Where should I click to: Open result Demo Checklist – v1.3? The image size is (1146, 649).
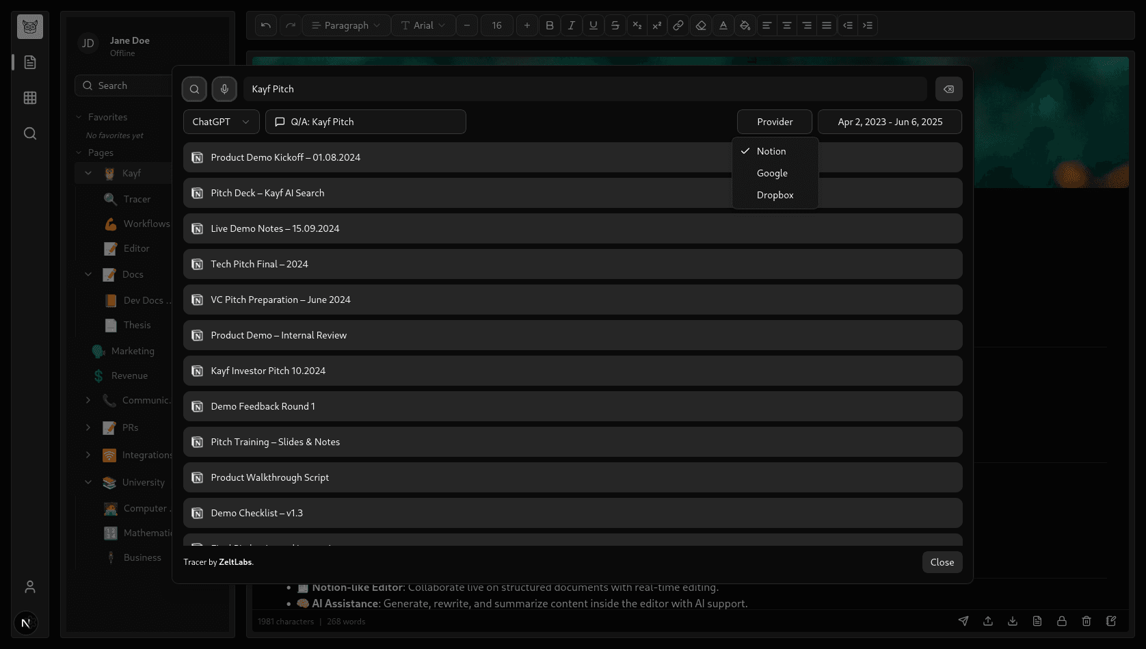(573, 513)
